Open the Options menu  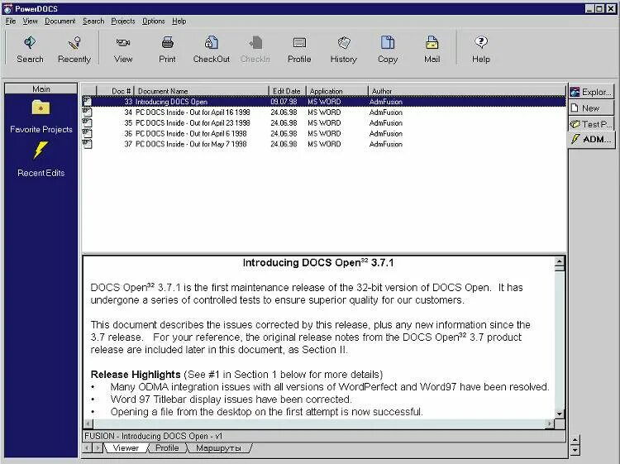pyautogui.click(x=154, y=22)
